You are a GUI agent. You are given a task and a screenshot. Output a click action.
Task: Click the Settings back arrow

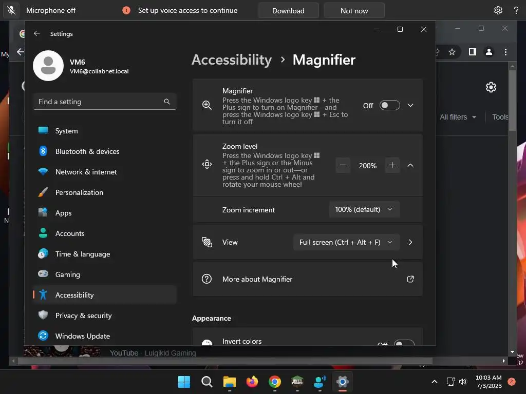pos(37,33)
